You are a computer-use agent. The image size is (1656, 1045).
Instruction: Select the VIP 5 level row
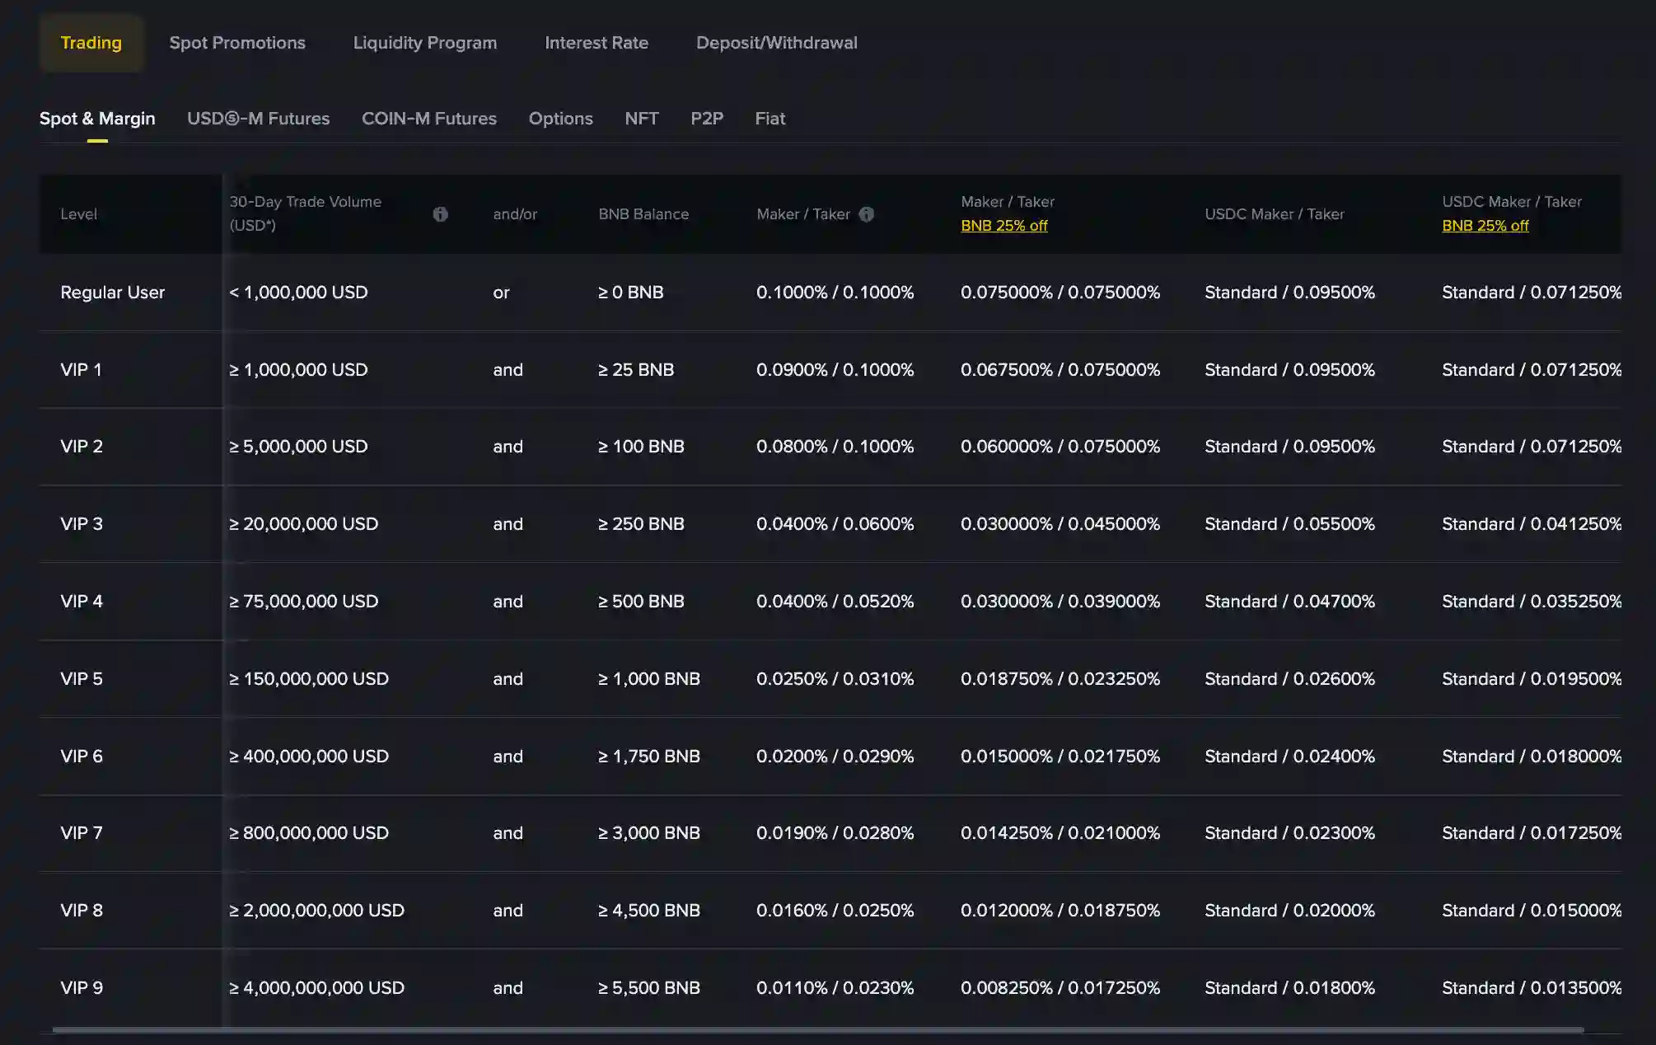click(x=81, y=678)
